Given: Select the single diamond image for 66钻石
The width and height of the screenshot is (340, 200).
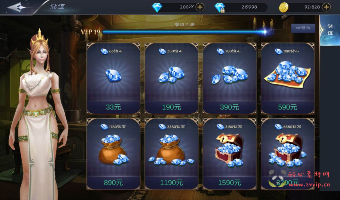Looking at the screenshot, I should [113, 75].
